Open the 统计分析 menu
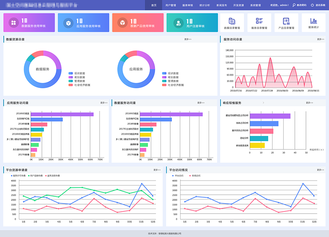 click(204, 5)
